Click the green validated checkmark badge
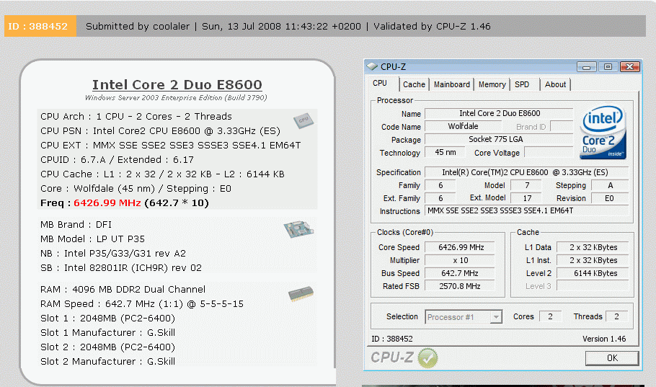The height and width of the screenshot is (387, 656). 427,357
